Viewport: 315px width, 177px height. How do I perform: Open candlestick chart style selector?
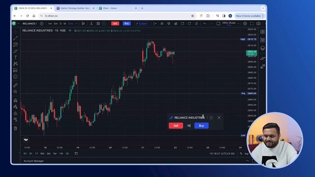coord(83,24)
